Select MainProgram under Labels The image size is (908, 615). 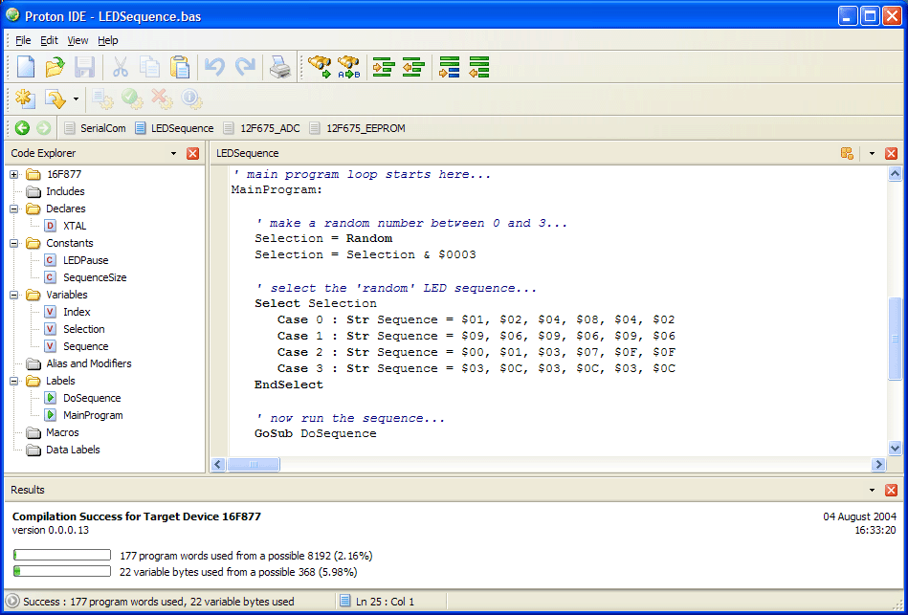(x=92, y=415)
